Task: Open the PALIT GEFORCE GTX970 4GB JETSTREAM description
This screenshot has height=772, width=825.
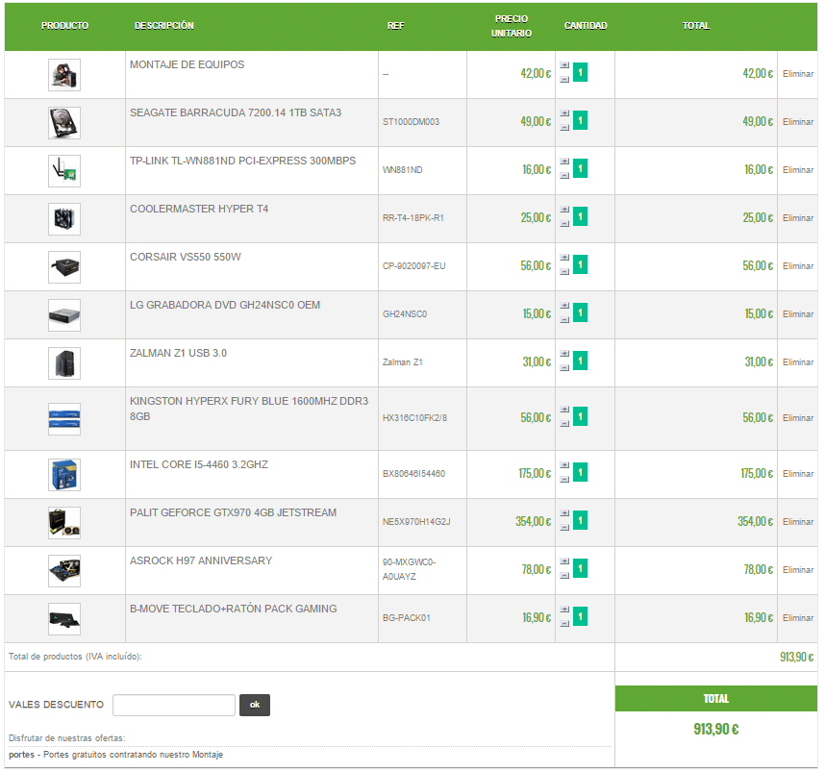Action: pos(233,512)
